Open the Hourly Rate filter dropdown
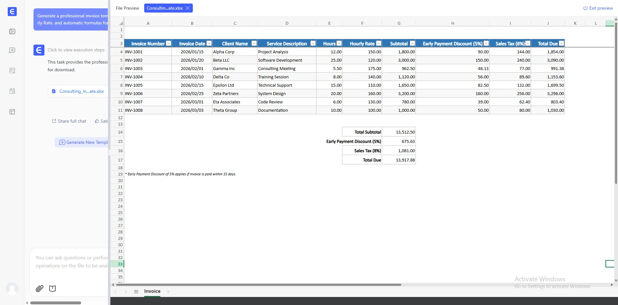The image size is (618, 305). point(379,43)
